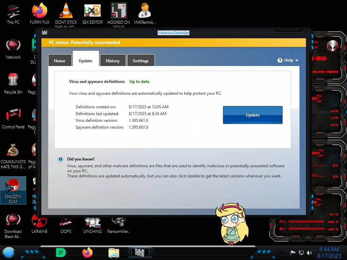Open Action Center flag in system tray
Viewport: 347px width, 260px height.
(293, 253)
